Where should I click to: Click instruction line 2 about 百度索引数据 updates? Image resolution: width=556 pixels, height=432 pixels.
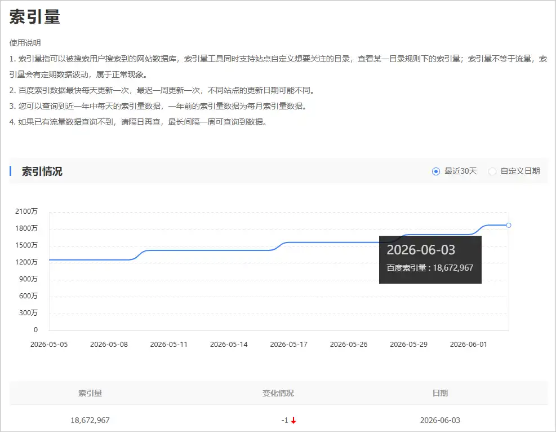[162, 91]
